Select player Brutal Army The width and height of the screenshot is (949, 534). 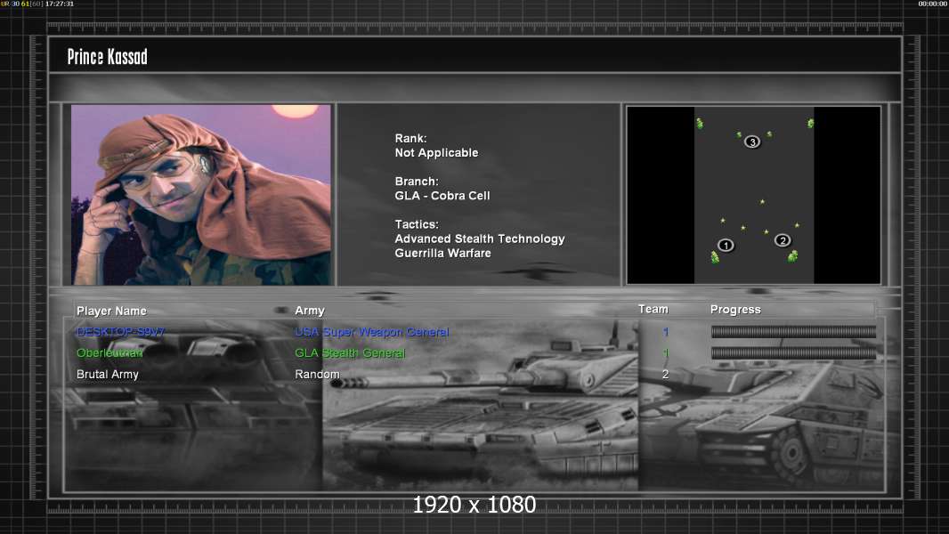point(107,375)
